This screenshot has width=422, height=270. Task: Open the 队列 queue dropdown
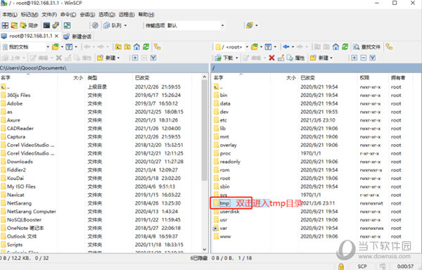115,25
